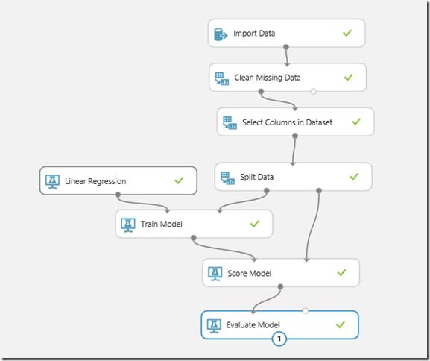Click green checkmark on Import Data
The height and width of the screenshot is (361, 430).
pos(347,33)
